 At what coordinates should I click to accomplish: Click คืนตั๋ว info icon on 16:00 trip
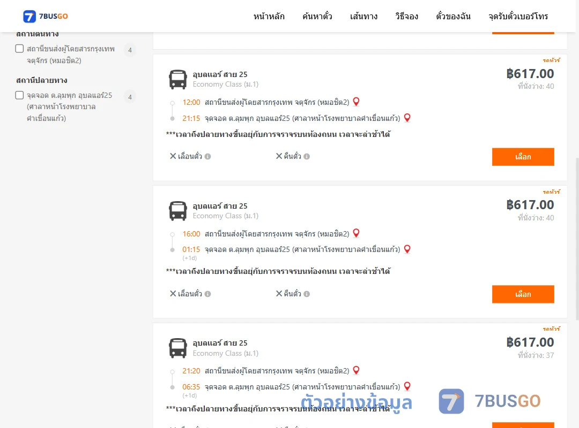pyautogui.click(x=307, y=294)
